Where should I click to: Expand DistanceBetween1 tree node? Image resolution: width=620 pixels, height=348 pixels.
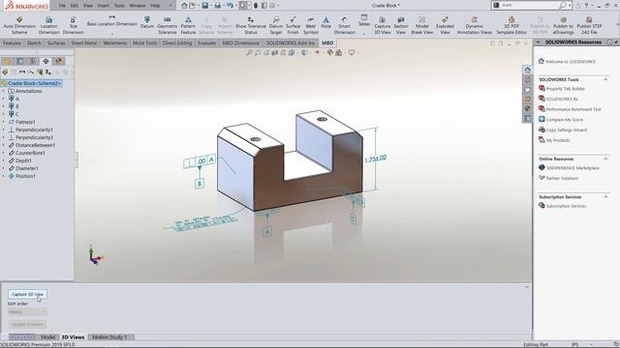[4, 145]
